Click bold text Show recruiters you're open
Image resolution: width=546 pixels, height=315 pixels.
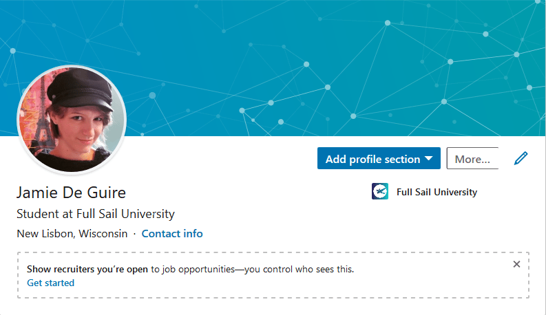point(87,269)
